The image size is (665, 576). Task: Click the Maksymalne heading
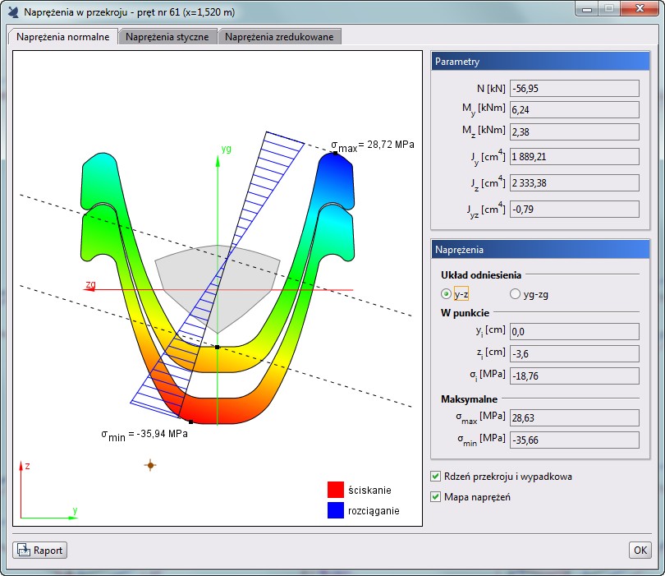469,399
